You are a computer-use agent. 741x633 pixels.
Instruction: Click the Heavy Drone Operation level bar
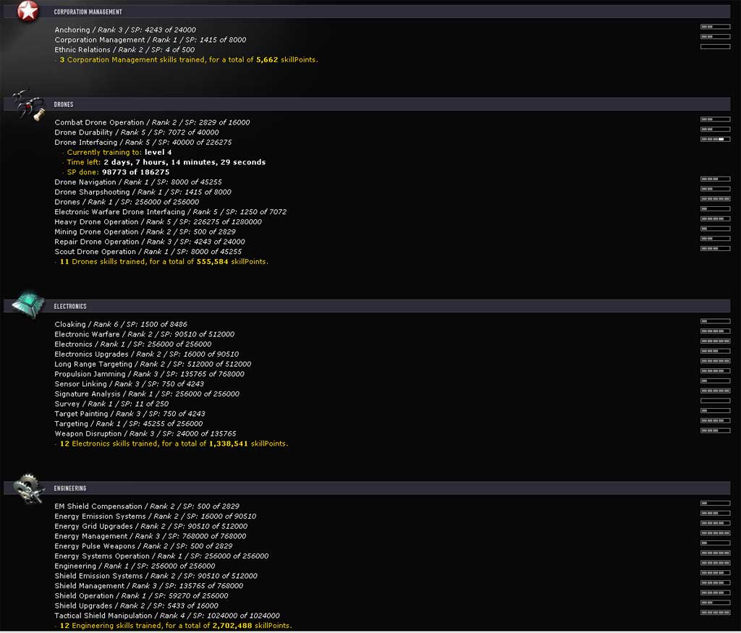click(715, 218)
